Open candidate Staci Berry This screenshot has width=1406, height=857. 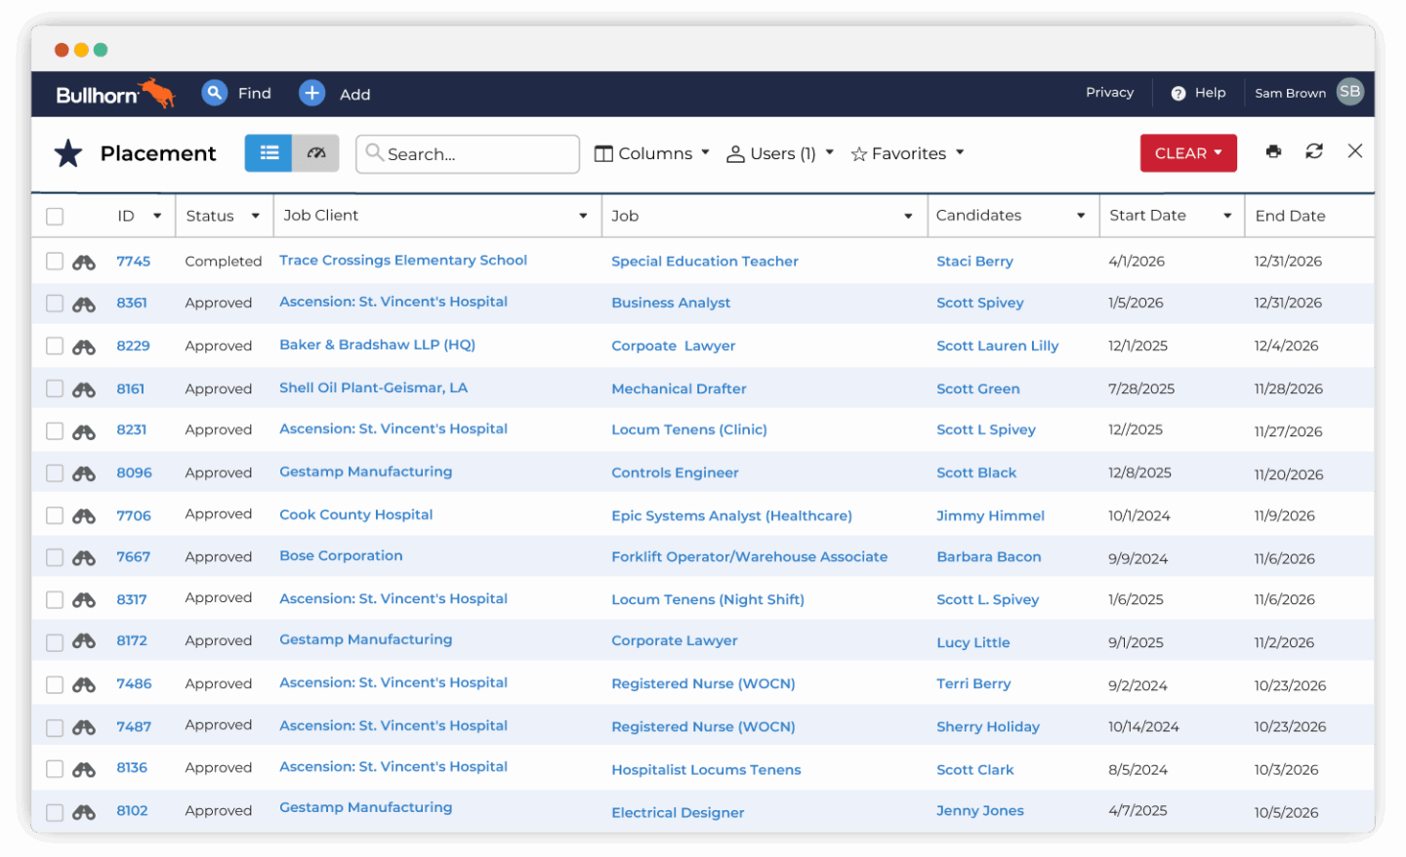pyautogui.click(x=974, y=262)
